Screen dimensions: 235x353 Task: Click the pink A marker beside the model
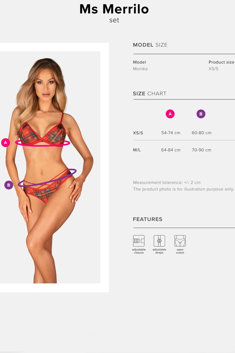pos(6,143)
